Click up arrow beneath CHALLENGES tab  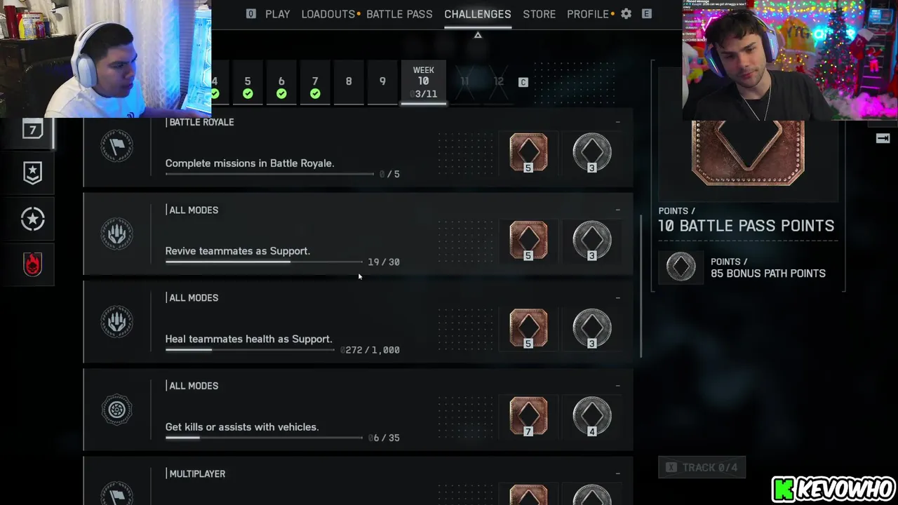pyautogui.click(x=478, y=35)
